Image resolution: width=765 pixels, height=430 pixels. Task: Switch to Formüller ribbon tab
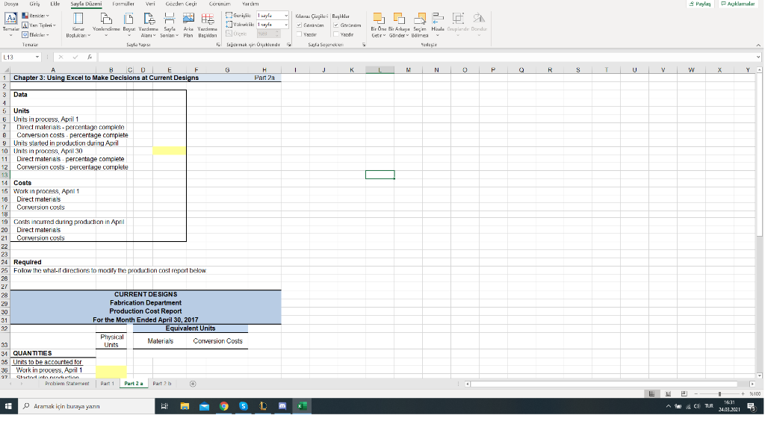point(123,4)
